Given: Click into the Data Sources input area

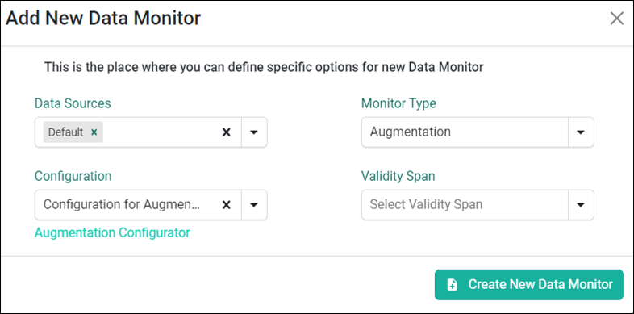Looking at the screenshot, I should coord(161,132).
